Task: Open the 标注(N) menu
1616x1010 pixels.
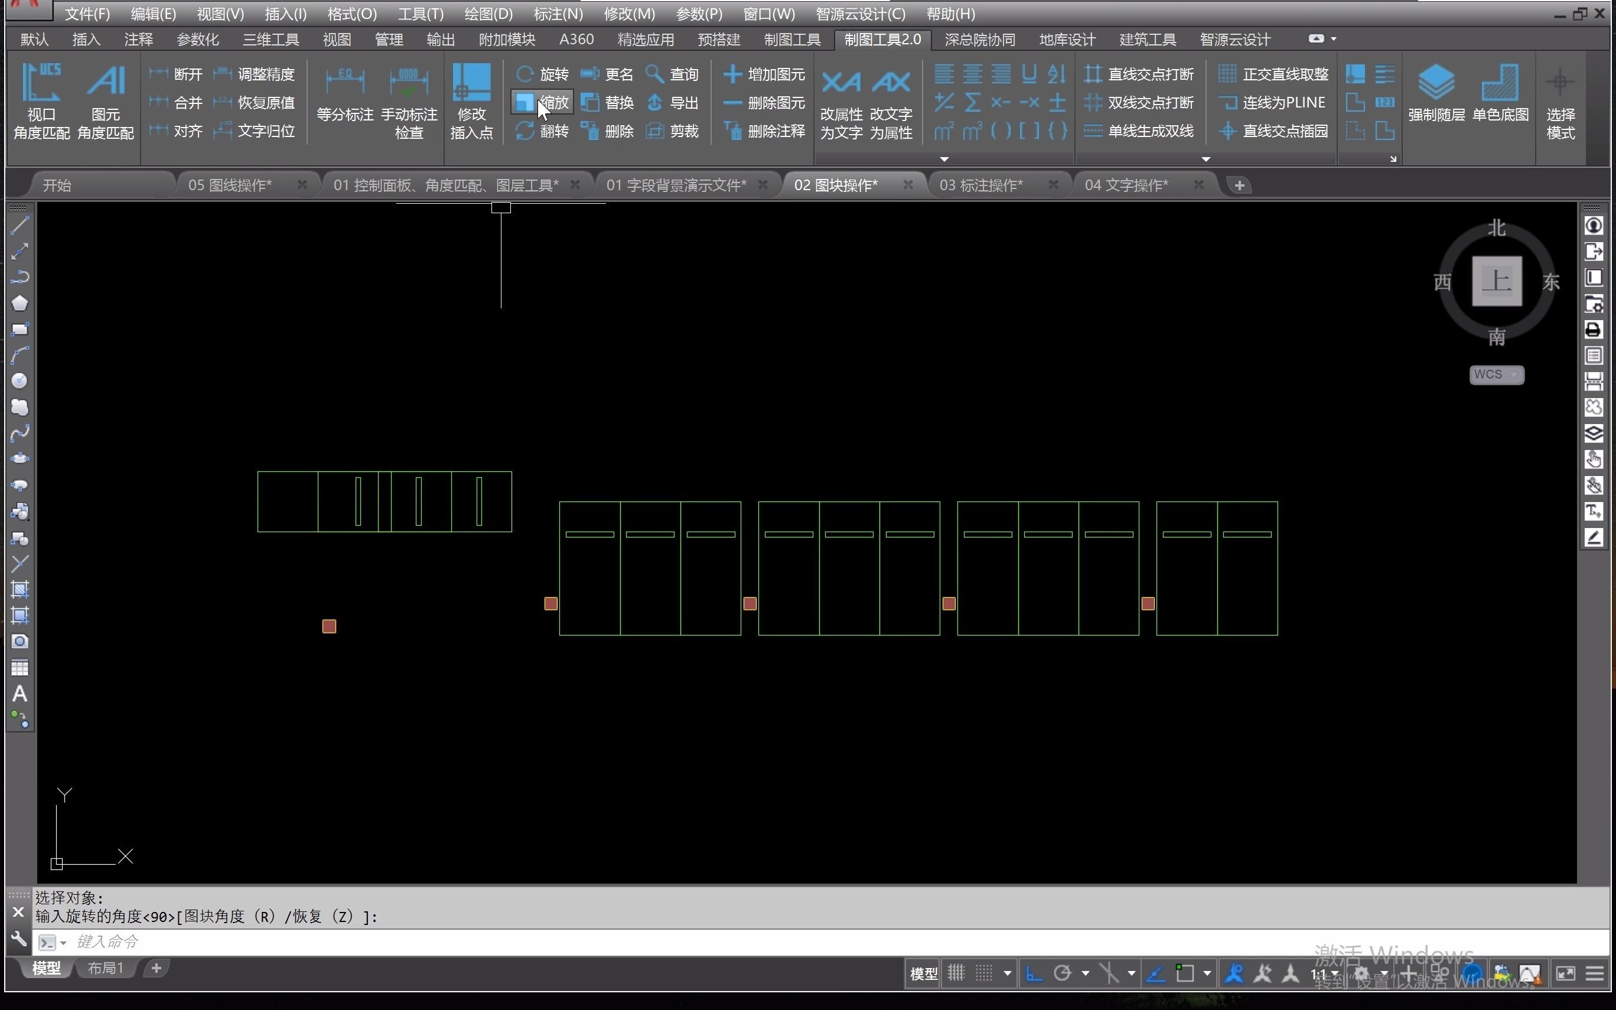Action: pyautogui.click(x=558, y=14)
